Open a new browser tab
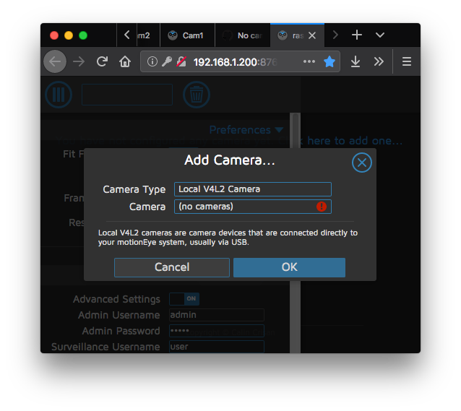 click(x=357, y=35)
